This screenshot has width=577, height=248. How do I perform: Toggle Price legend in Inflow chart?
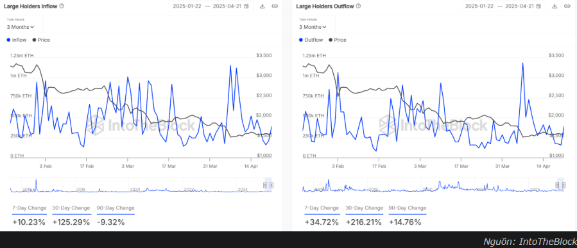tap(41, 40)
